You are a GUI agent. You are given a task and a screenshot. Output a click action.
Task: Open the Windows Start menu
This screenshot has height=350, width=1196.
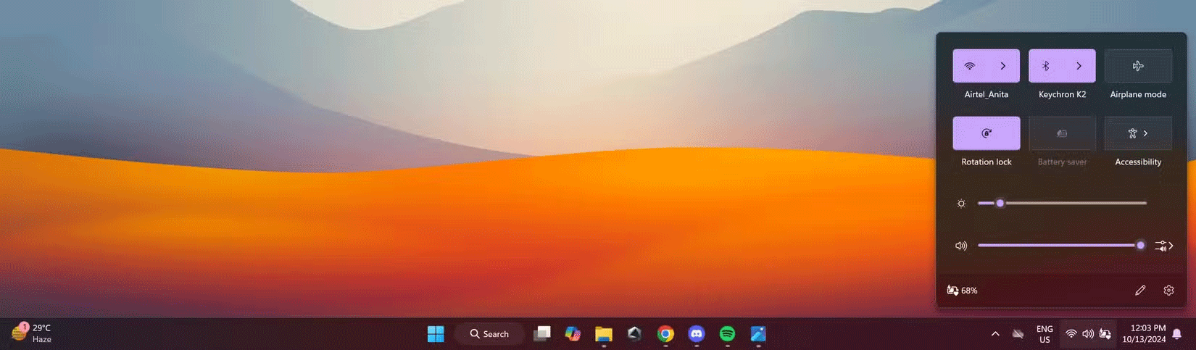tap(436, 334)
